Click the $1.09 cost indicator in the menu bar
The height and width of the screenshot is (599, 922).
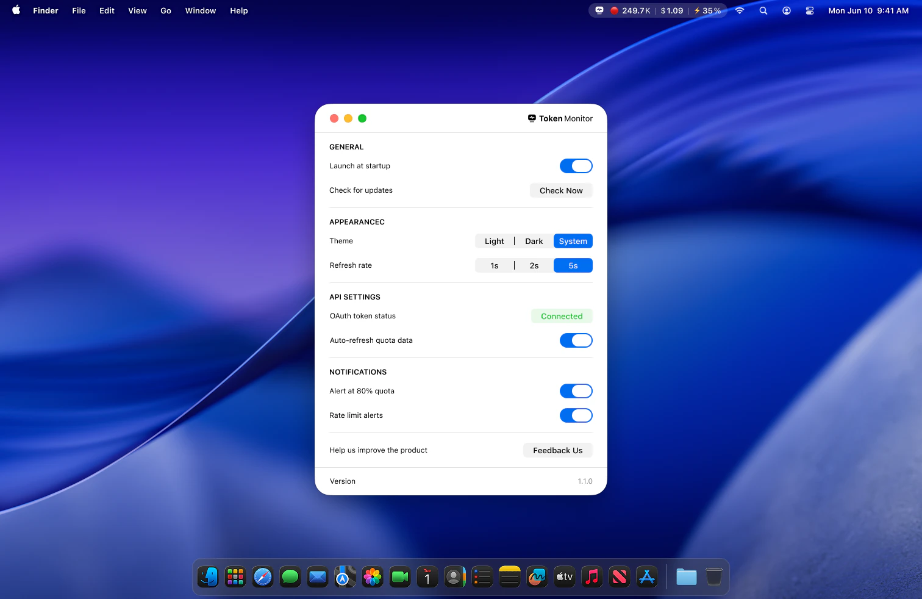[x=671, y=10]
